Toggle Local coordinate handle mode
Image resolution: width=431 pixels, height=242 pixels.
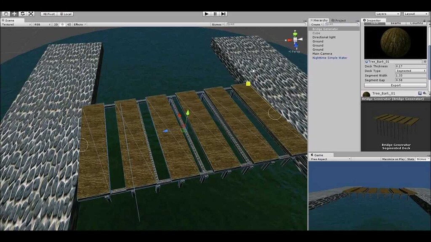click(66, 14)
